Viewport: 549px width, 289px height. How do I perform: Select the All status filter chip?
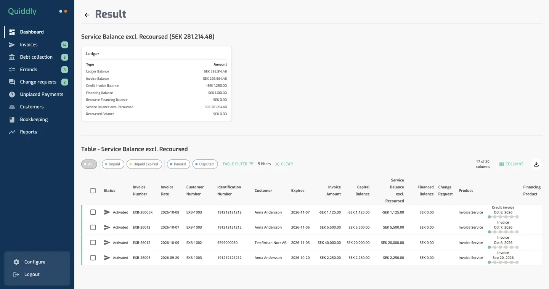(89, 164)
